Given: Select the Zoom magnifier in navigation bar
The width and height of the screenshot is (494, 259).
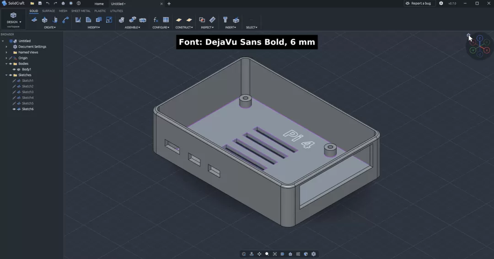Looking at the screenshot, I should click(267, 254).
